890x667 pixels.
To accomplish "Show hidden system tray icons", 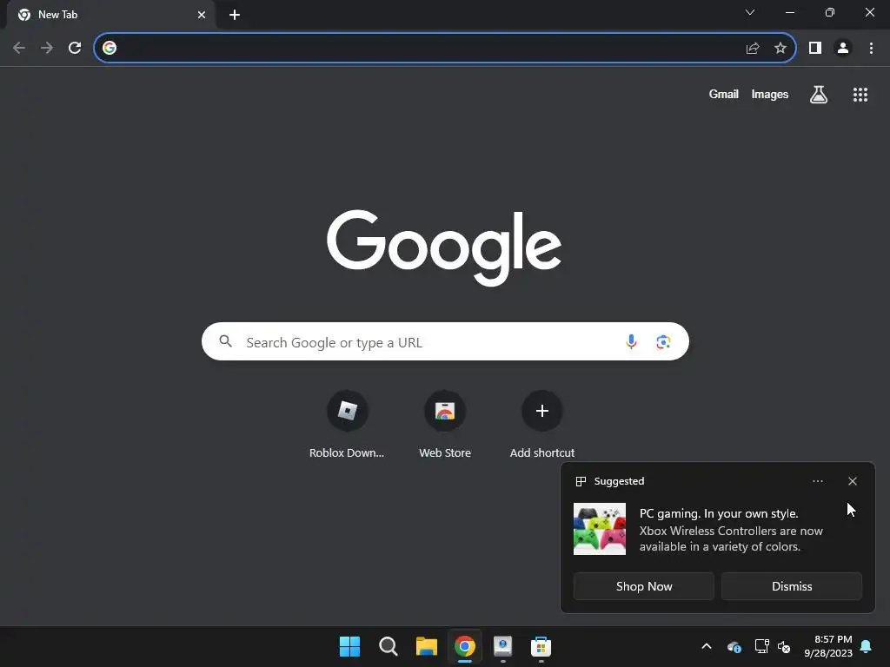I will tap(707, 646).
